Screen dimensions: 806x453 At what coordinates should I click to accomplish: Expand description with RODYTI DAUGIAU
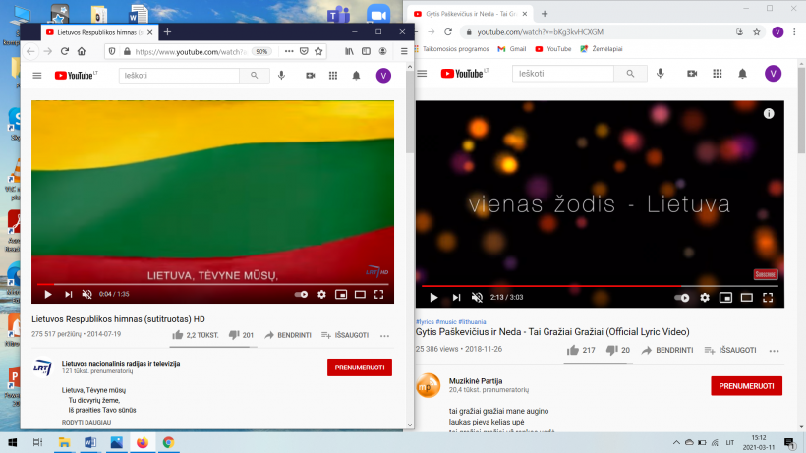pyautogui.click(x=86, y=423)
